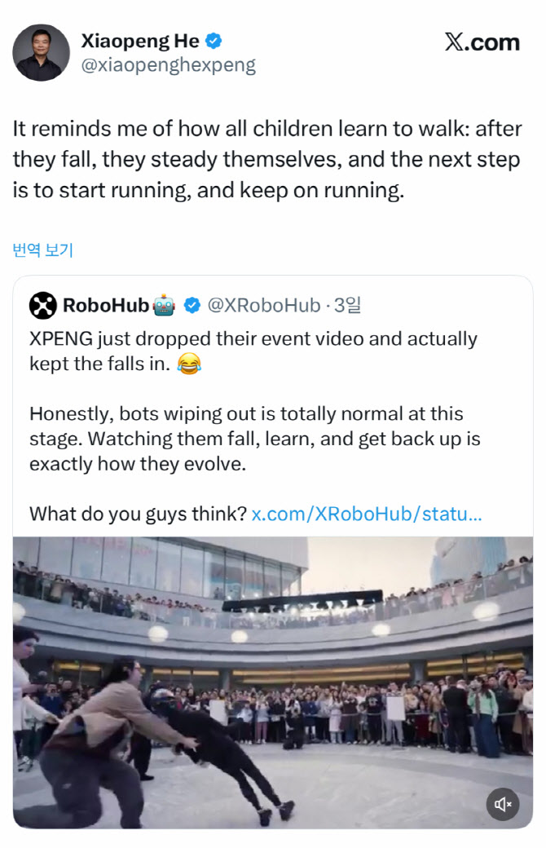The image size is (546, 848).
Task: Open the RoboHub round avatar icon
Action: point(42,306)
